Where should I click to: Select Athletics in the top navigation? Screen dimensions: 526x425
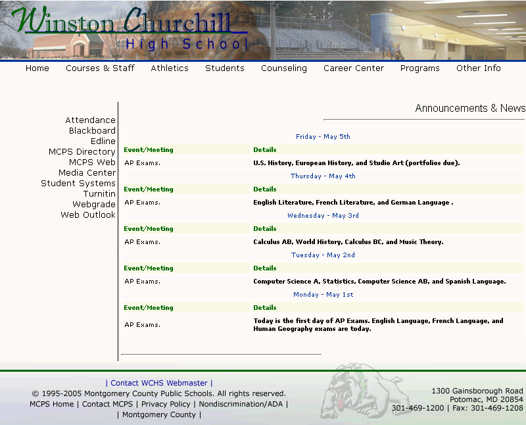click(x=170, y=68)
